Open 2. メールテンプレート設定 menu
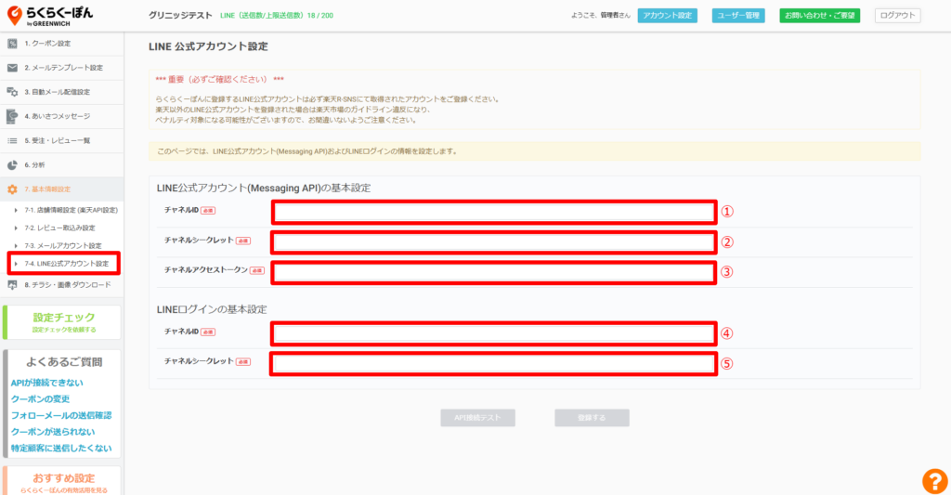This screenshot has width=951, height=495. click(x=62, y=68)
